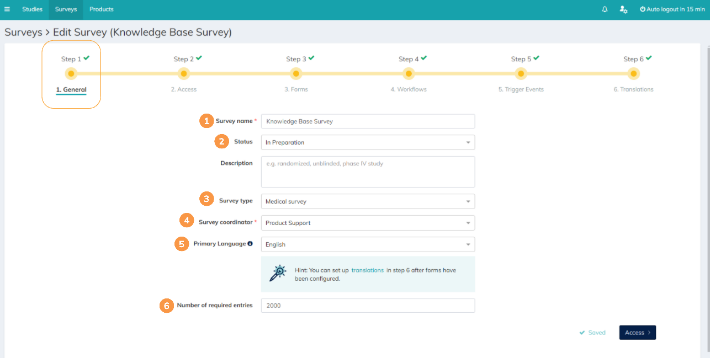Viewport: 710px width, 358px height.
Task: Click the Step 4 circle marker
Action: pos(409,73)
